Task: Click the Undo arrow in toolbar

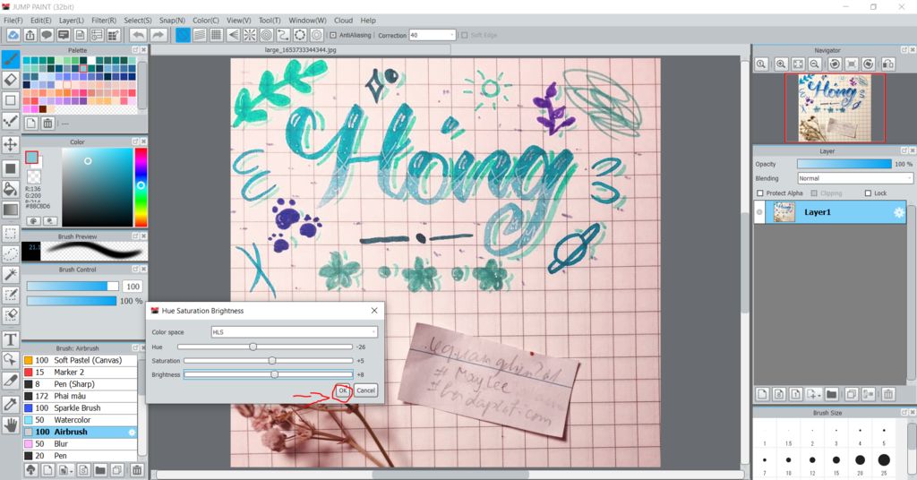Action: coord(138,35)
